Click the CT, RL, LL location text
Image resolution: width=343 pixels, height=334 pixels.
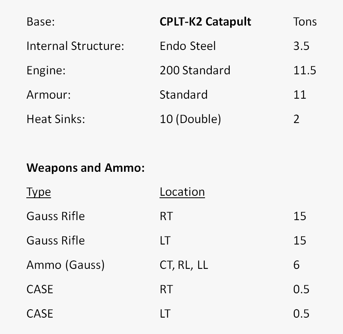point(184,265)
